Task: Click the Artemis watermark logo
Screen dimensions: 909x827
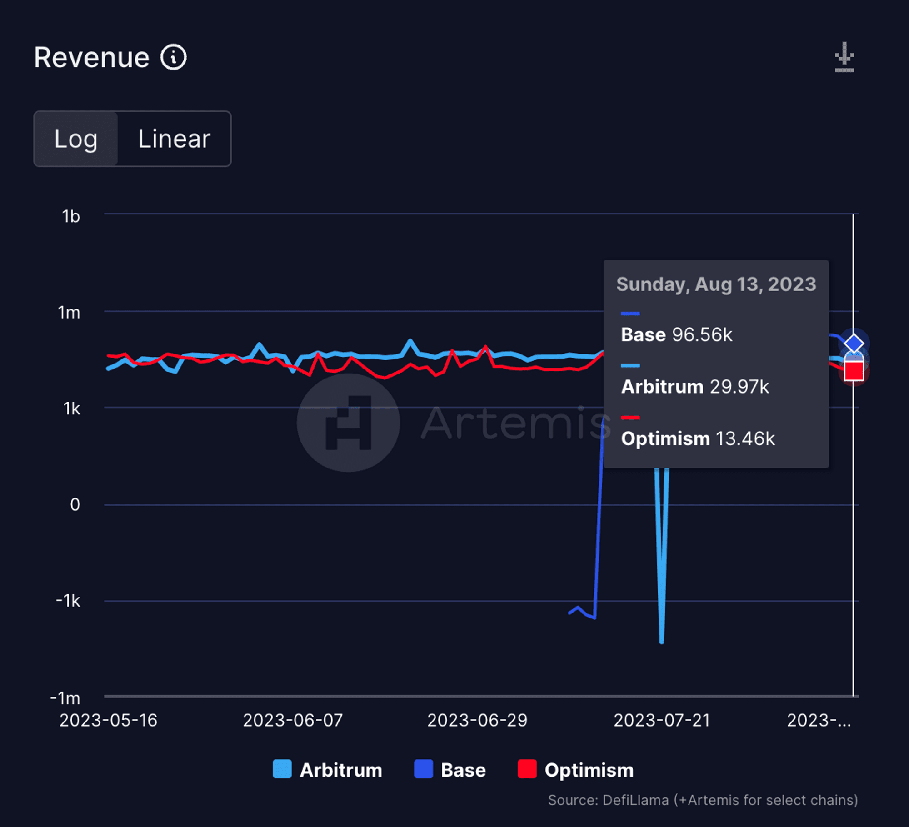Action: [x=349, y=423]
